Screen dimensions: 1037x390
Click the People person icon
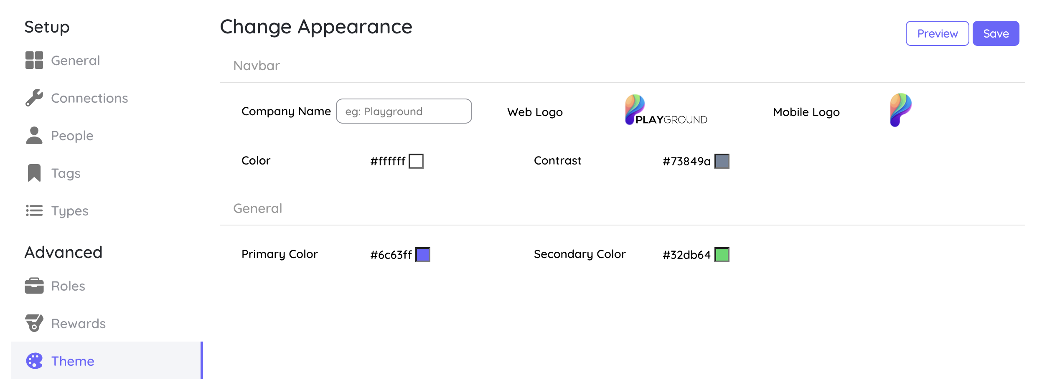34,135
